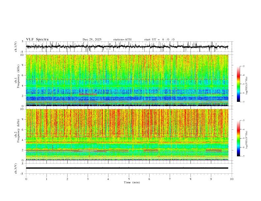Click the "-4" tick on lower color bar
The image size is (261, 201).
243,129
